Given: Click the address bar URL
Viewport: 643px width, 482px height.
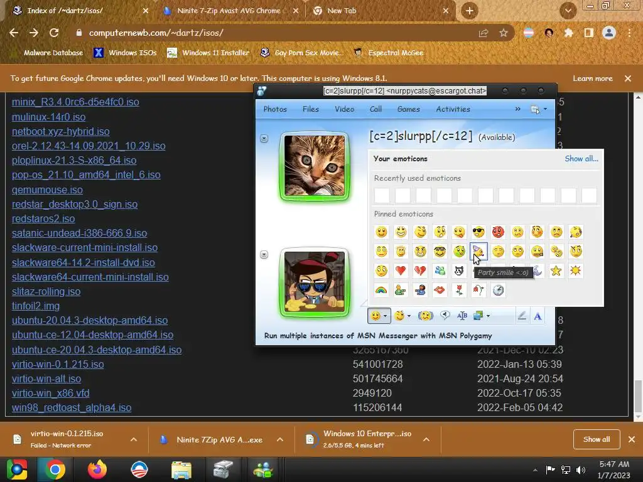Looking at the screenshot, I should [156, 33].
